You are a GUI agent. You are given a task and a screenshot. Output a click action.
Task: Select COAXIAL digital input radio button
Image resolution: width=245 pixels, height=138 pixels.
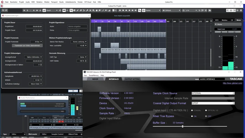tap(192, 110)
